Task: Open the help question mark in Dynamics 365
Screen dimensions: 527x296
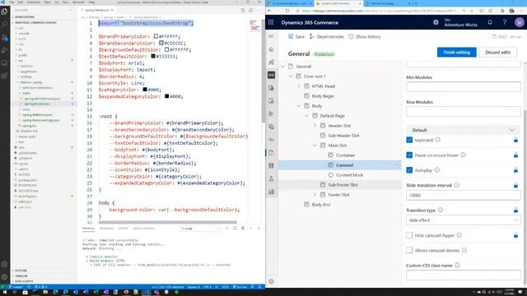Action: pos(505,22)
